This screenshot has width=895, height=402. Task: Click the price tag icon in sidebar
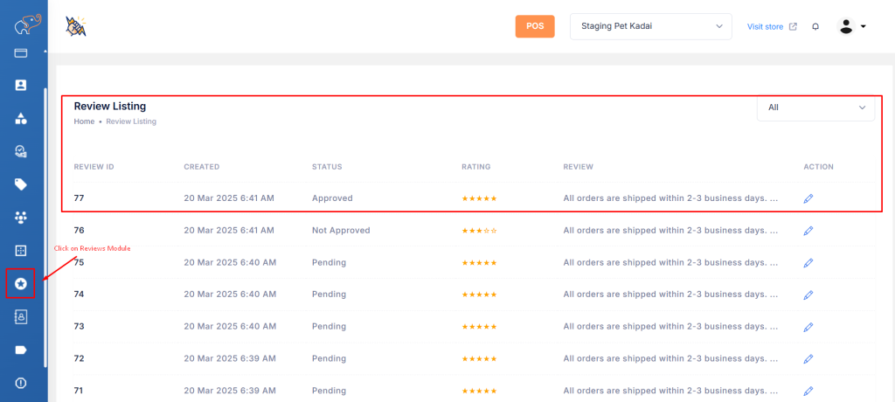click(x=21, y=184)
